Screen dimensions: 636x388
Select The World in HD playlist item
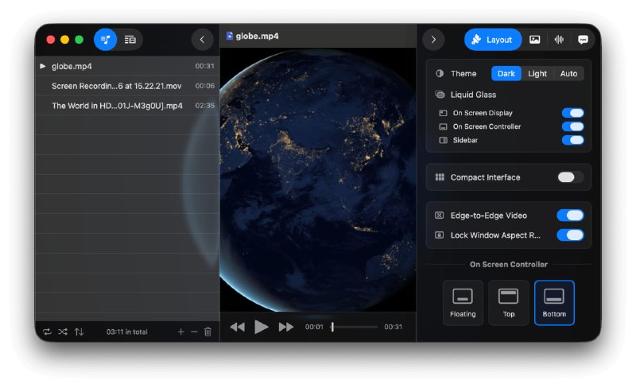point(127,106)
